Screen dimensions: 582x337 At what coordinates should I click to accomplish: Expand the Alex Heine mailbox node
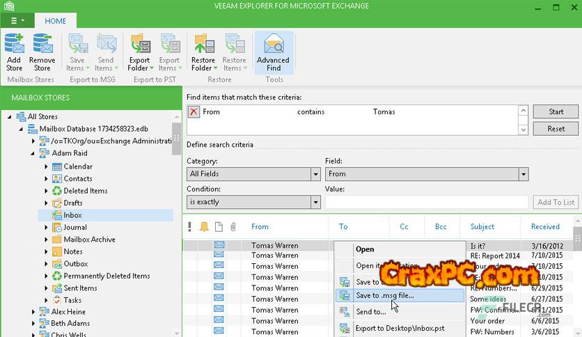[33, 312]
